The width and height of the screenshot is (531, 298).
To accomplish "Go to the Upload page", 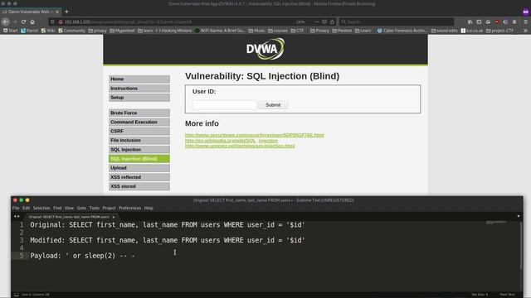I will pos(139,168).
